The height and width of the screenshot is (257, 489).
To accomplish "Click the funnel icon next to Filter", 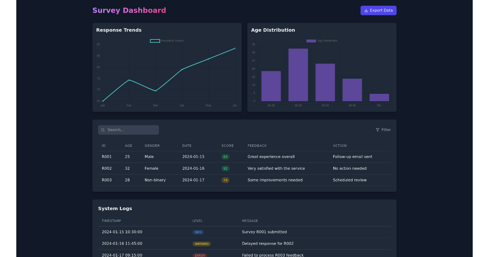I will (377, 130).
